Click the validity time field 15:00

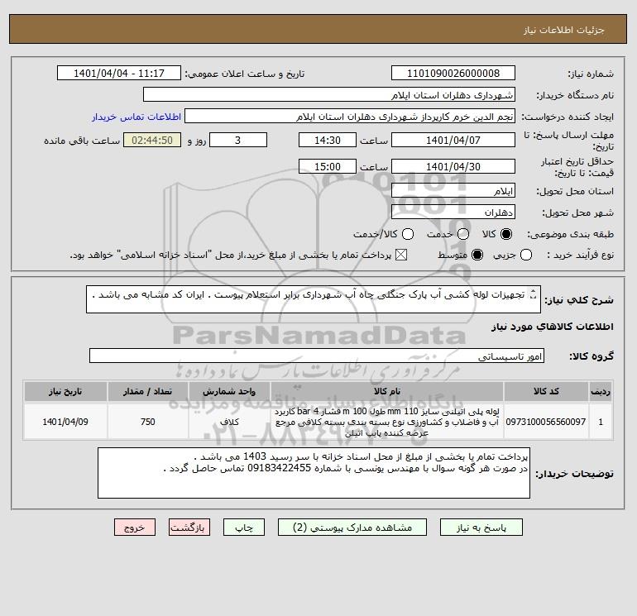pyautogui.click(x=328, y=166)
